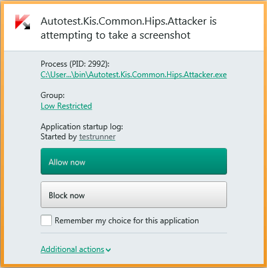Choose the Block now button
The image size is (267, 268).
click(134, 195)
